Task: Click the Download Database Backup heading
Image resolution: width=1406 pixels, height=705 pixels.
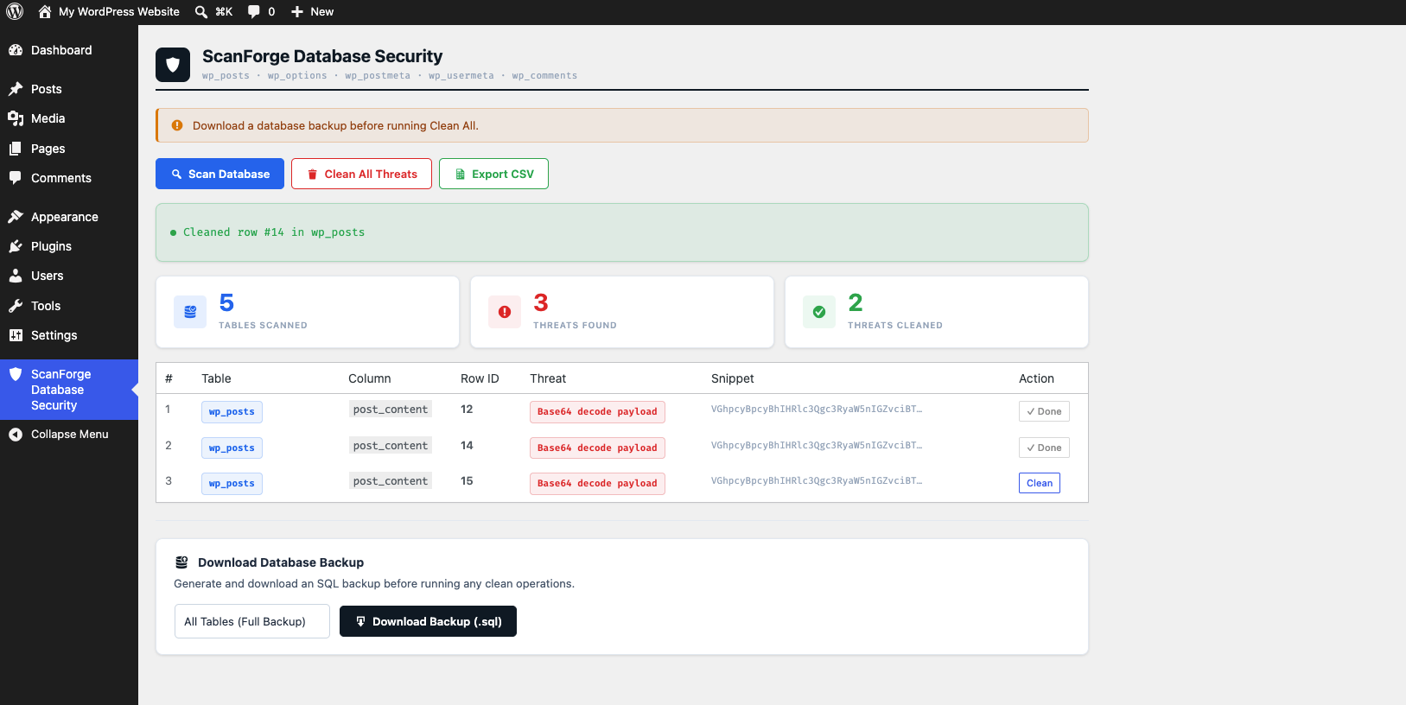Action: [281, 562]
